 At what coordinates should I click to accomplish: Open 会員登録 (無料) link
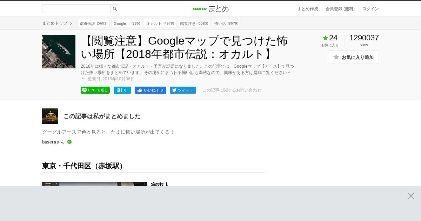click(x=340, y=9)
